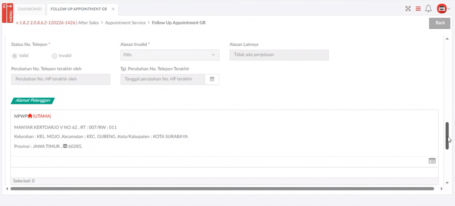
Task: Open the notifications bell
Action: (428, 8)
